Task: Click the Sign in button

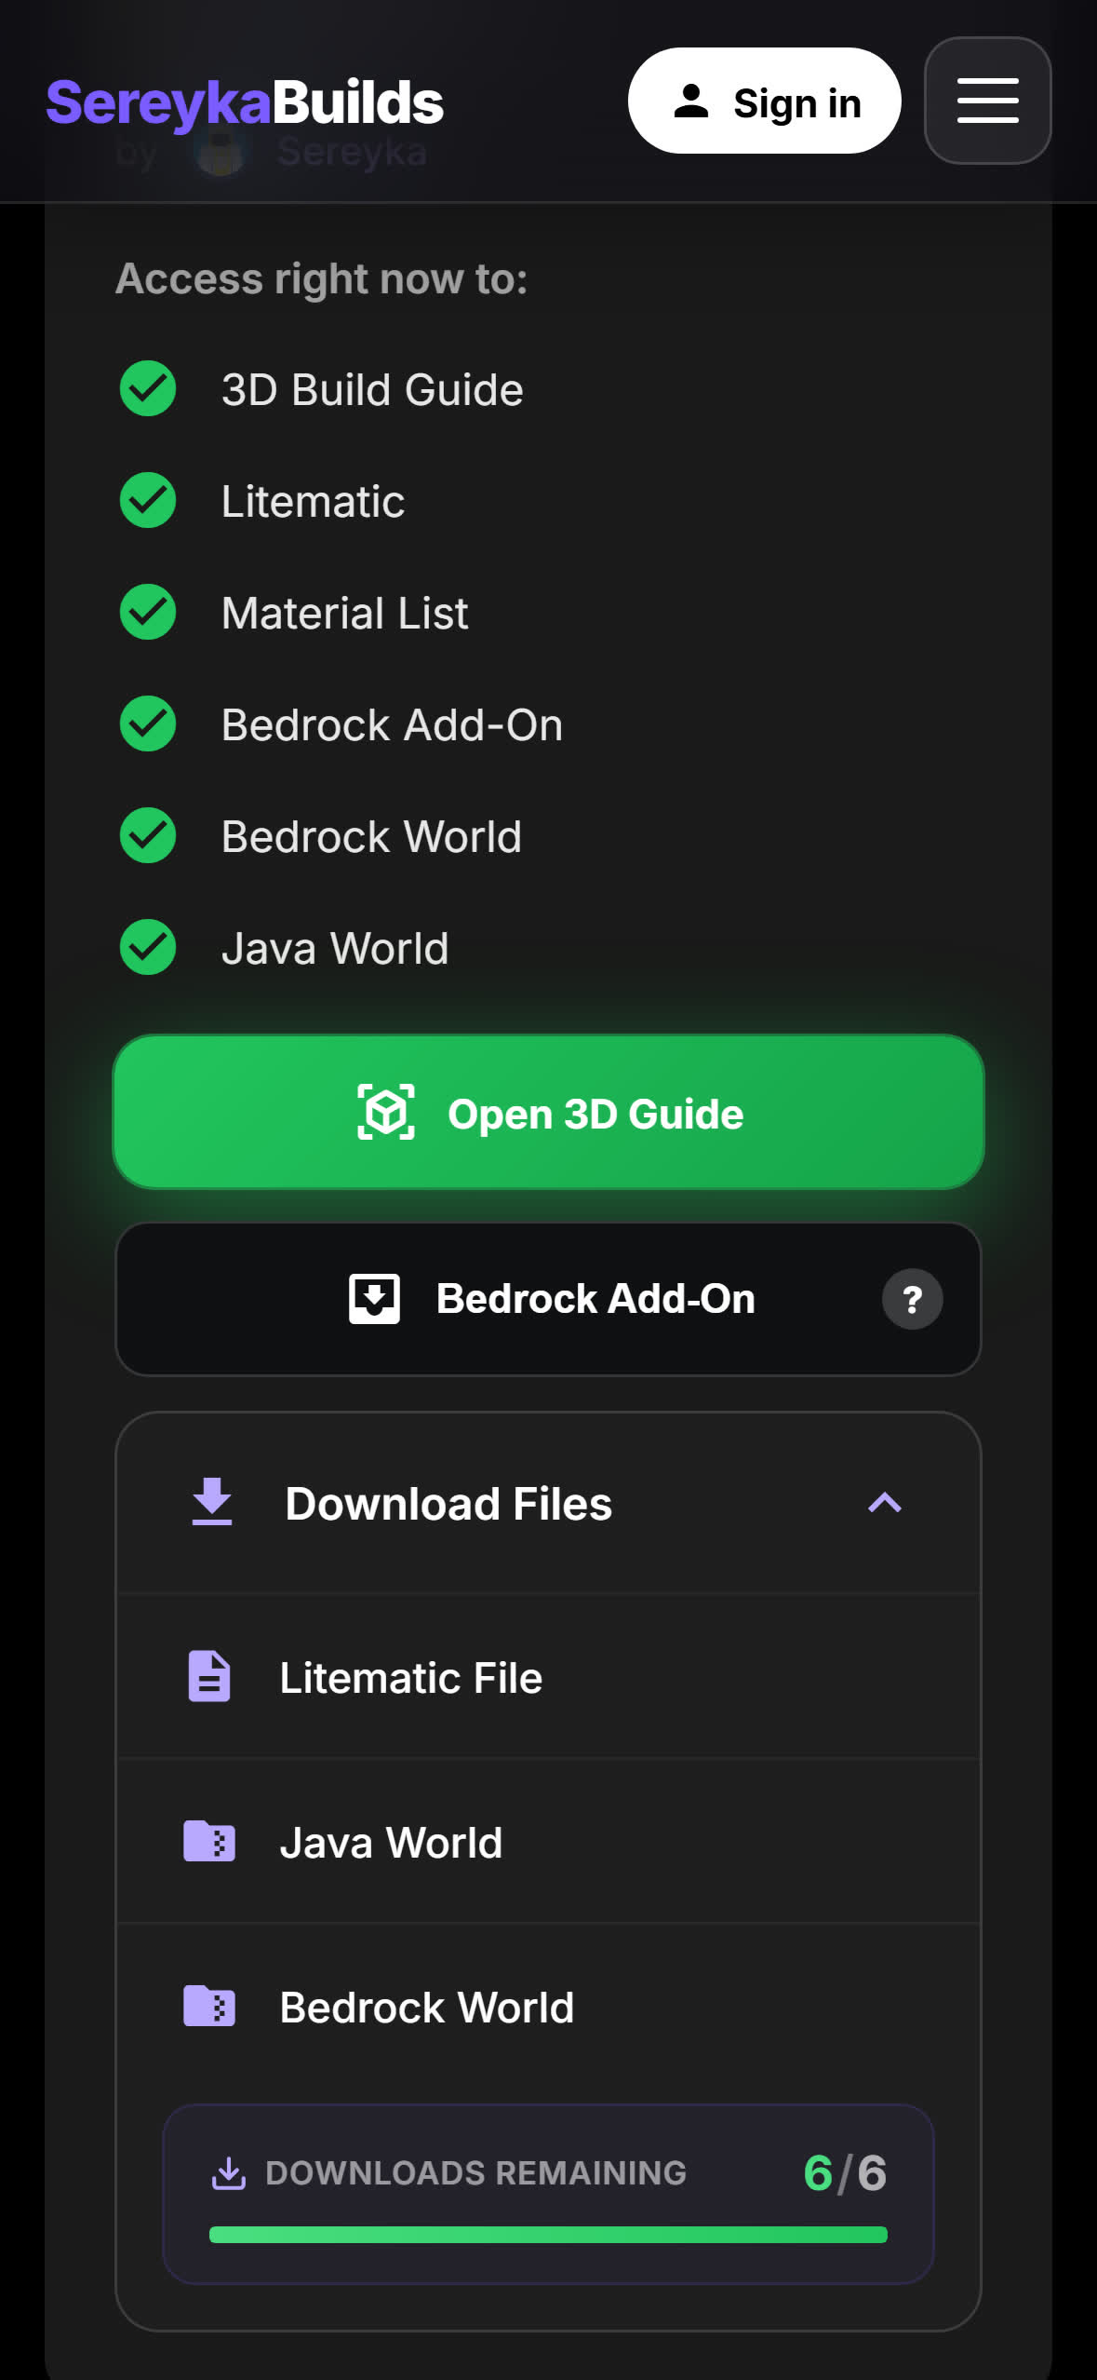Action: coord(764,101)
